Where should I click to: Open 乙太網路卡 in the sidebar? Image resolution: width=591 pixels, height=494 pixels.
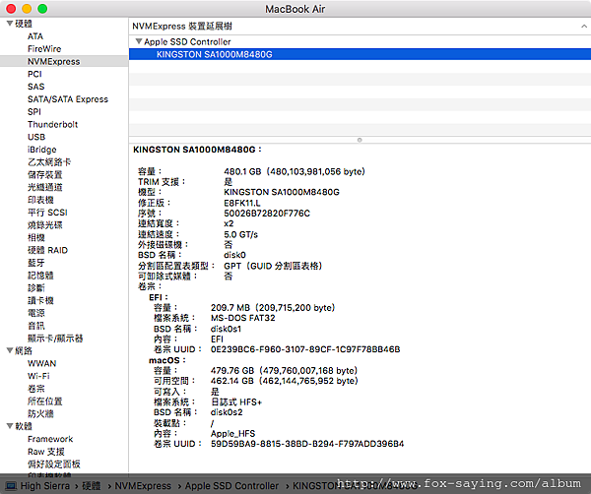pyautogui.click(x=49, y=162)
